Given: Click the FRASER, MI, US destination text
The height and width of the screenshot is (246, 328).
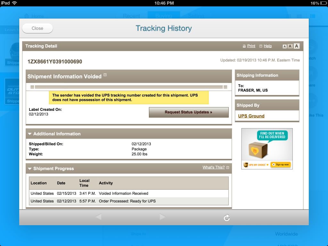Looking at the screenshot, I should click(253, 90).
